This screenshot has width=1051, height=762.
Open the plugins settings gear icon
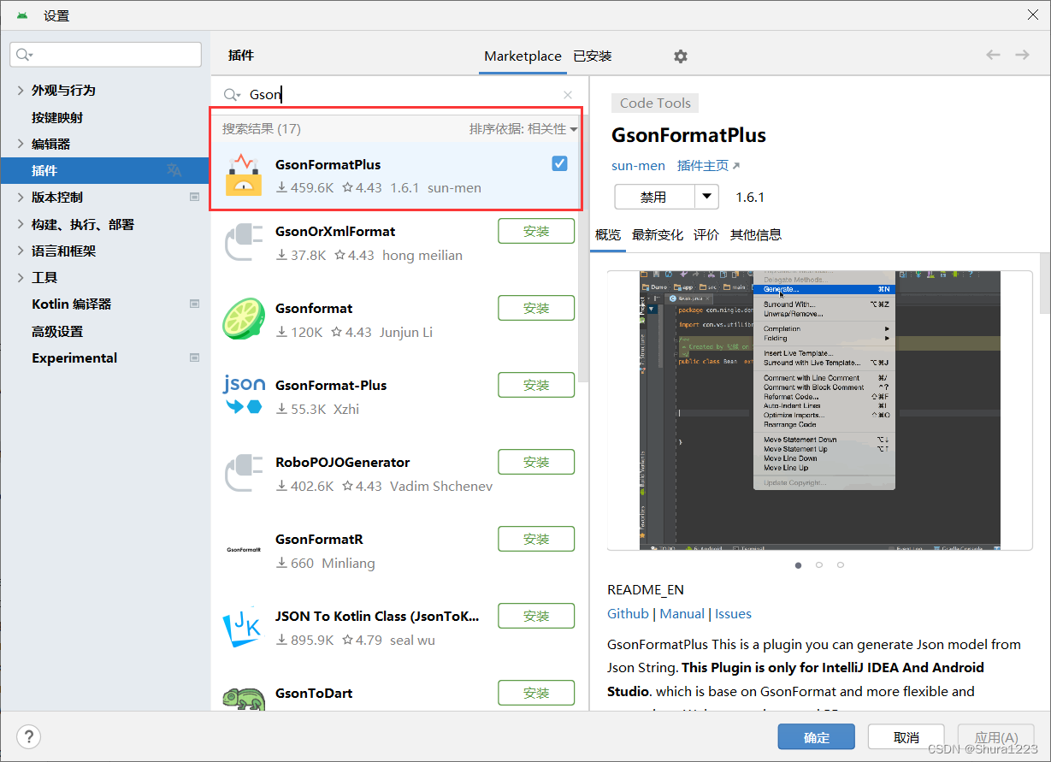click(x=680, y=56)
